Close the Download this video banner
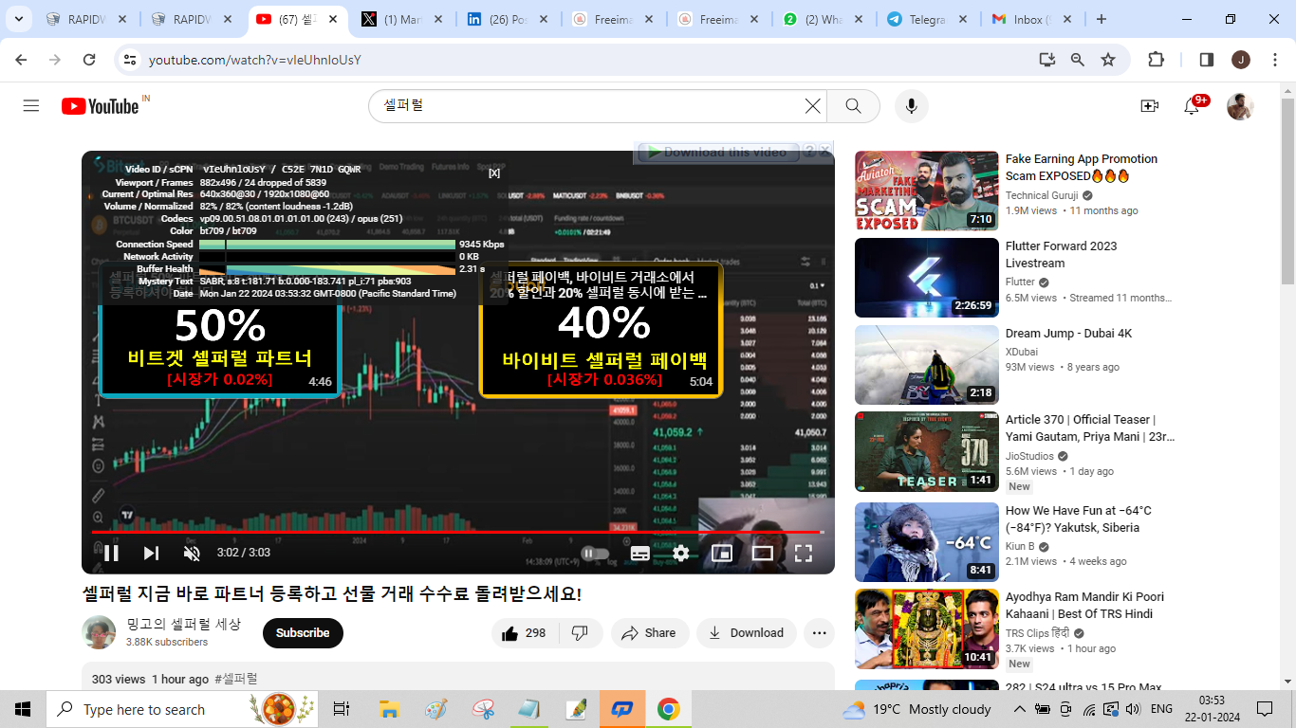This screenshot has width=1296, height=728. point(825,150)
